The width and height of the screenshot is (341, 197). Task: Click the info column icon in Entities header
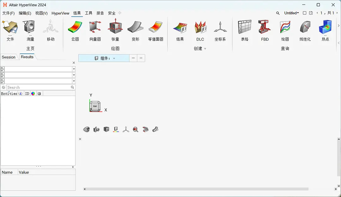[x=21, y=94]
